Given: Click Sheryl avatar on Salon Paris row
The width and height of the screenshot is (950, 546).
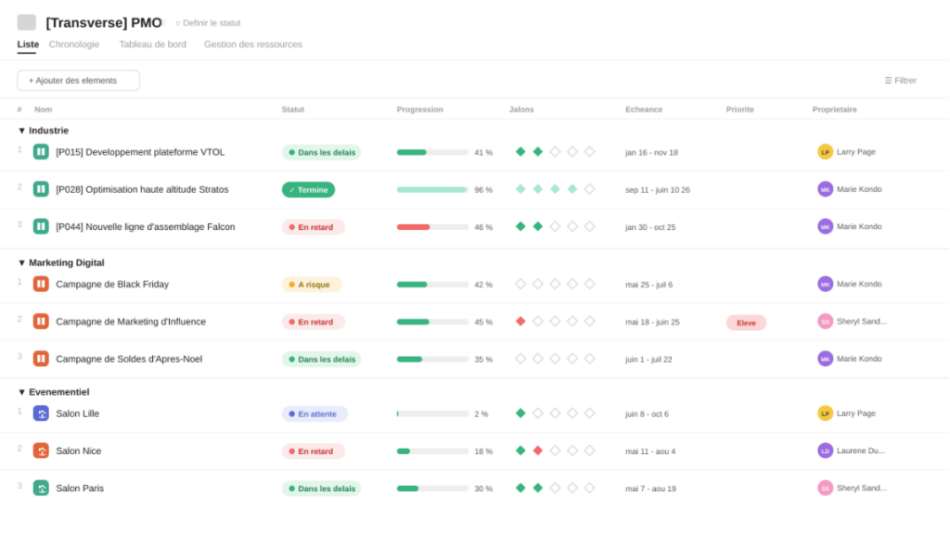Looking at the screenshot, I should (x=825, y=489).
